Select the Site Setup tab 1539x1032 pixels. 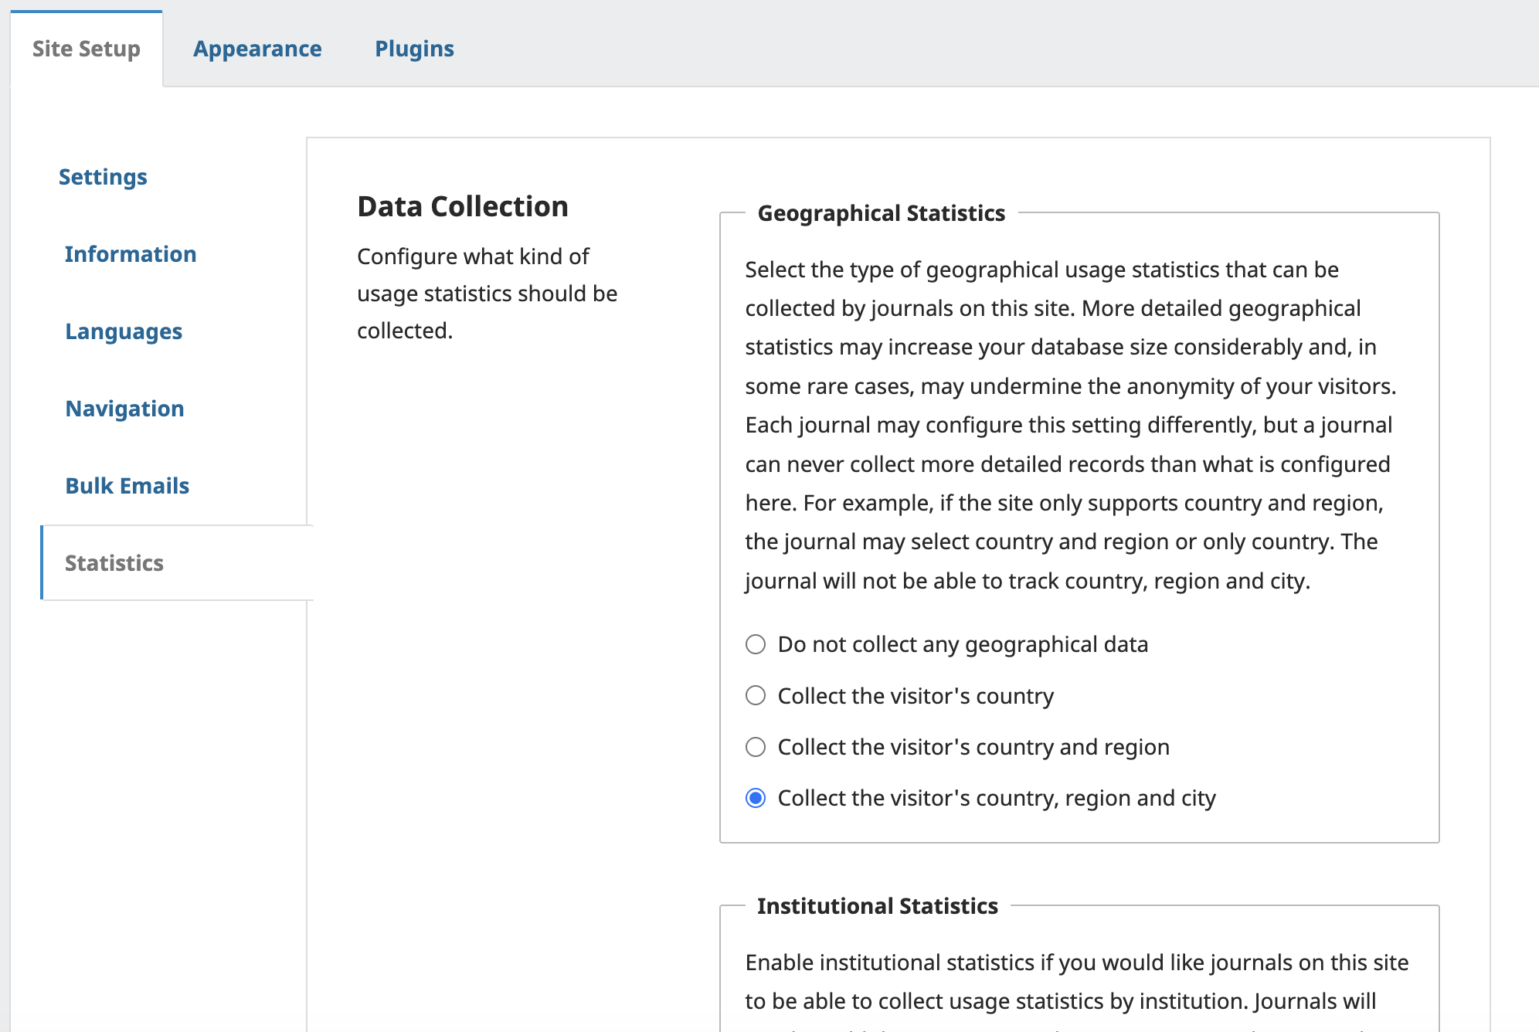pos(87,49)
